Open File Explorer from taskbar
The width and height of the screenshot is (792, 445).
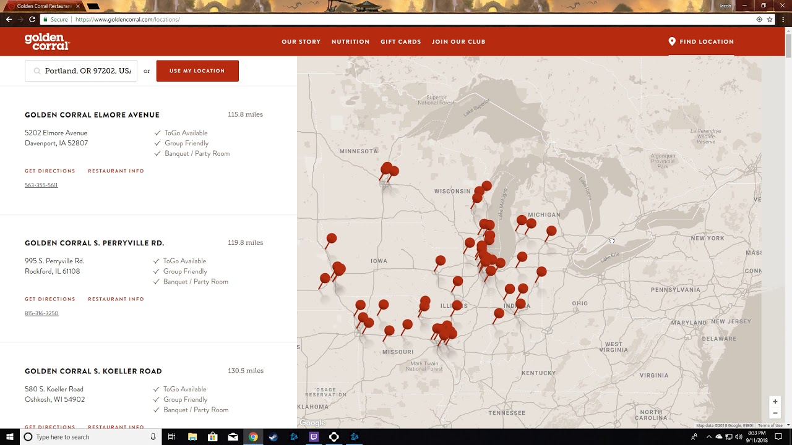[x=192, y=437]
